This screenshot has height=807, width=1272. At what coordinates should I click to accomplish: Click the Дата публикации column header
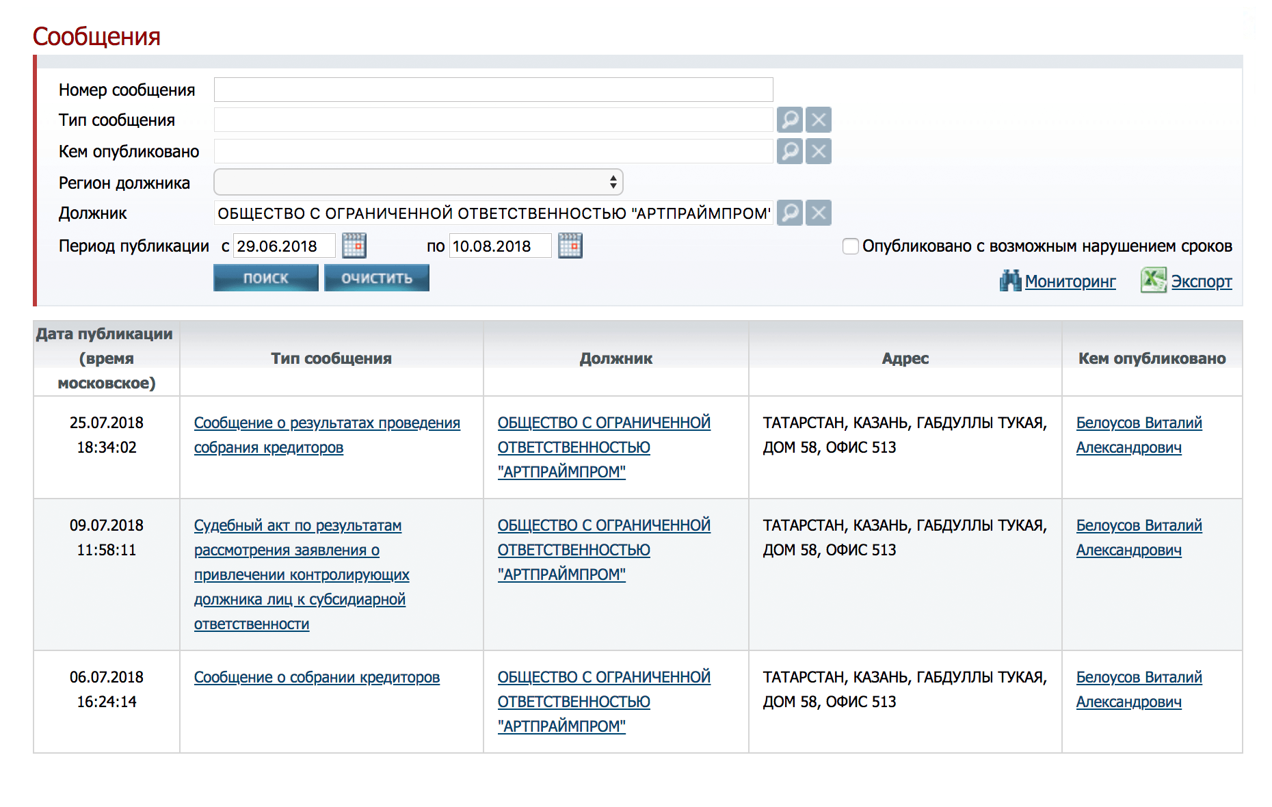(106, 358)
